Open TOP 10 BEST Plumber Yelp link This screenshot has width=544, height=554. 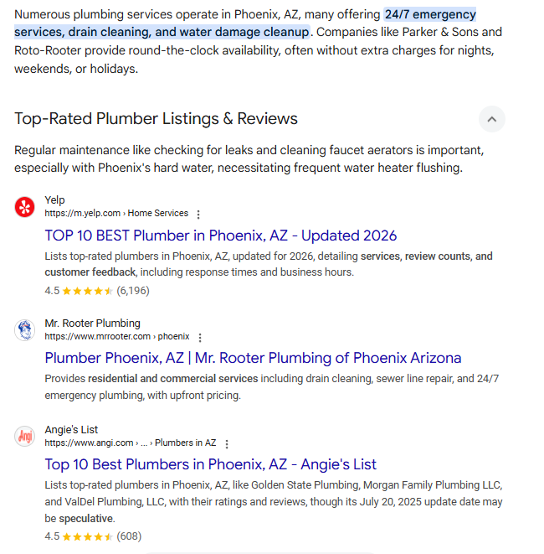[x=221, y=236]
